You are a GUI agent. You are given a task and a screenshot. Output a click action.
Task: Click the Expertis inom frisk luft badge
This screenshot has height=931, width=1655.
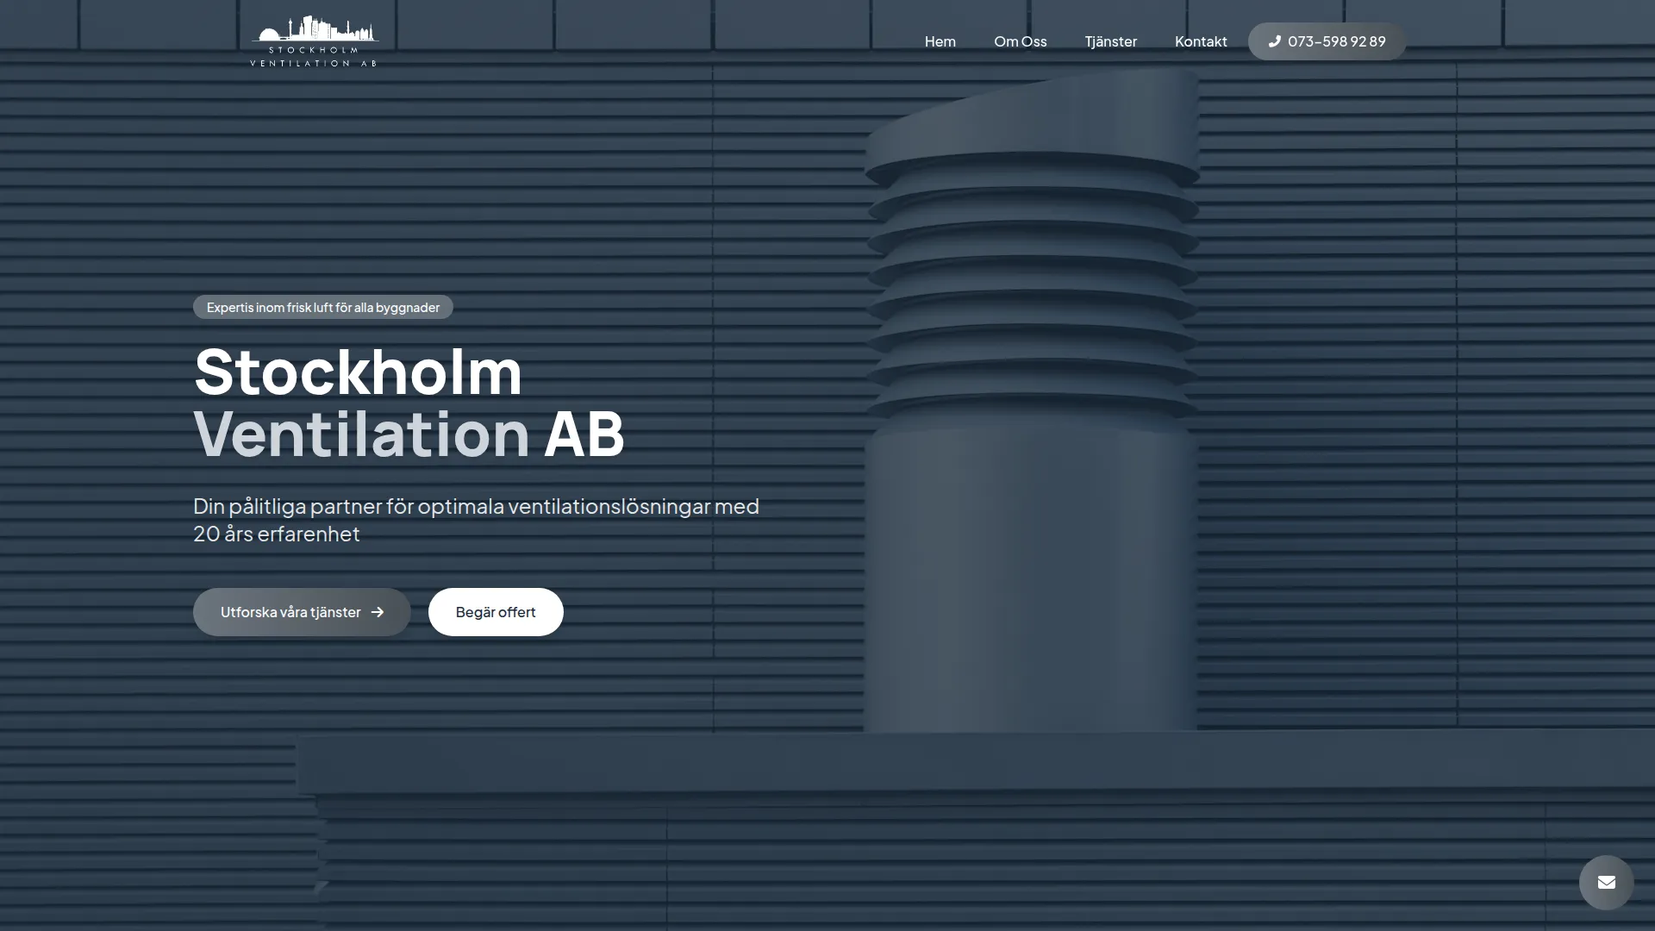coord(322,307)
